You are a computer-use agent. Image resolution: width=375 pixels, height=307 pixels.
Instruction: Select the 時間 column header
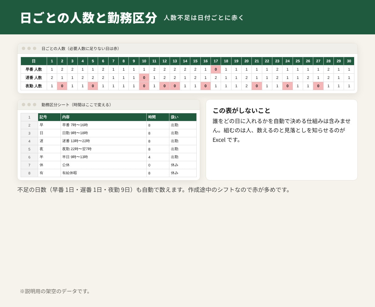pyautogui.click(x=158, y=117)
